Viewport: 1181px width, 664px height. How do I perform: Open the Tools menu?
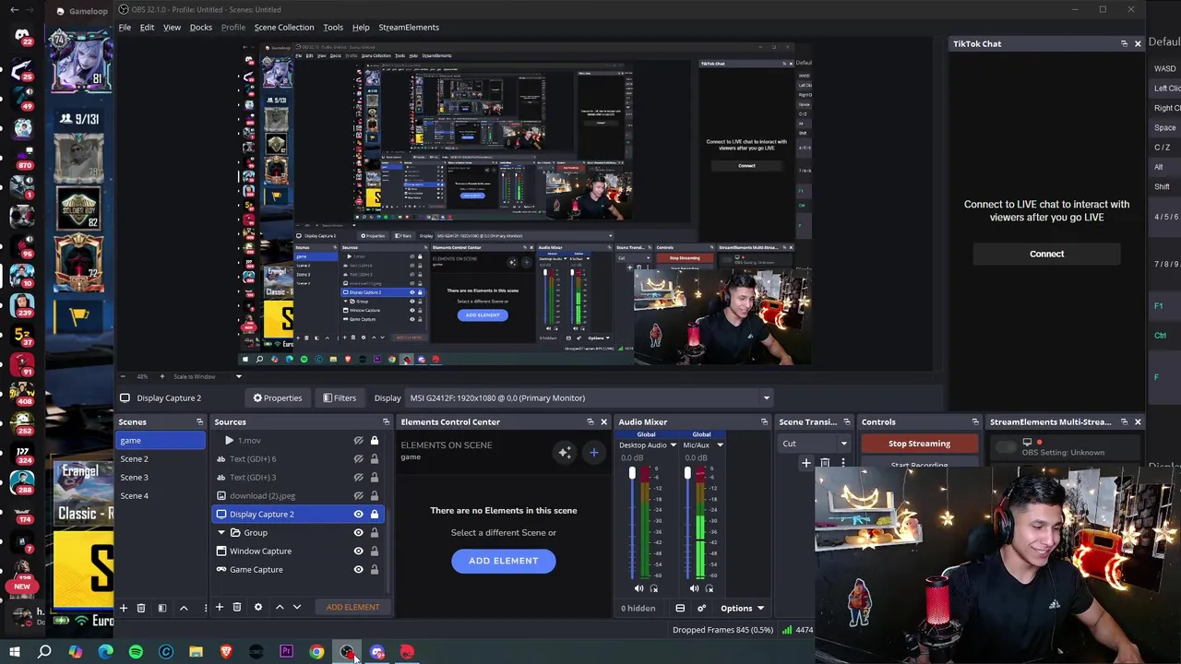tap(333, 27)
